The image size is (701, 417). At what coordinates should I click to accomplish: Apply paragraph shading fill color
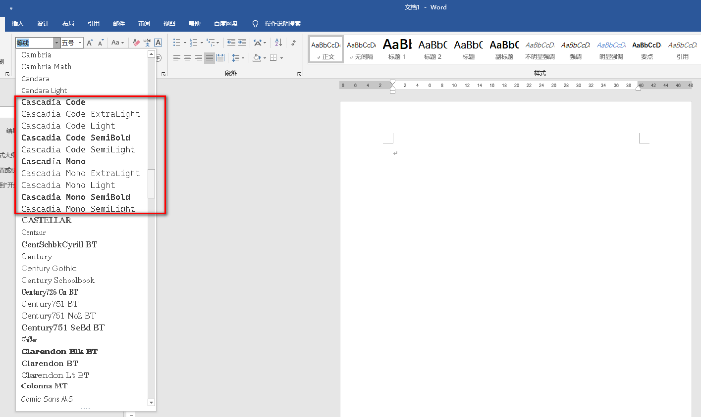[x=257, y=58]
